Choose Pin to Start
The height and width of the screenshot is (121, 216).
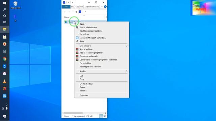coord(84,34)
